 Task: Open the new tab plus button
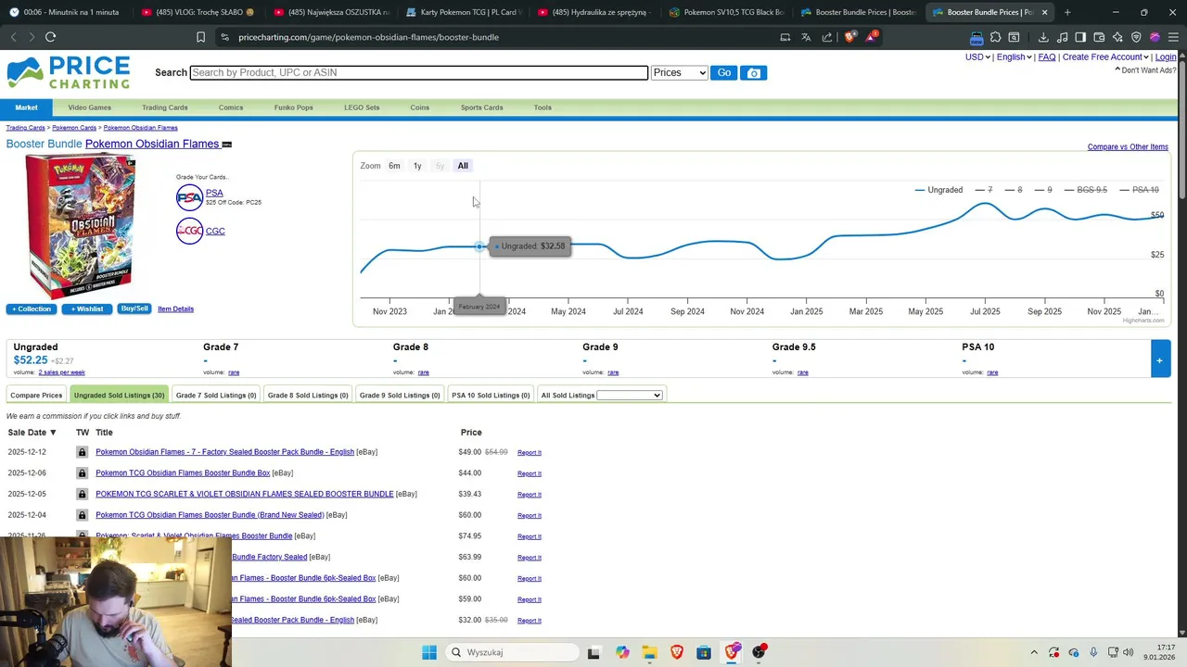(x=1067, y=12)
